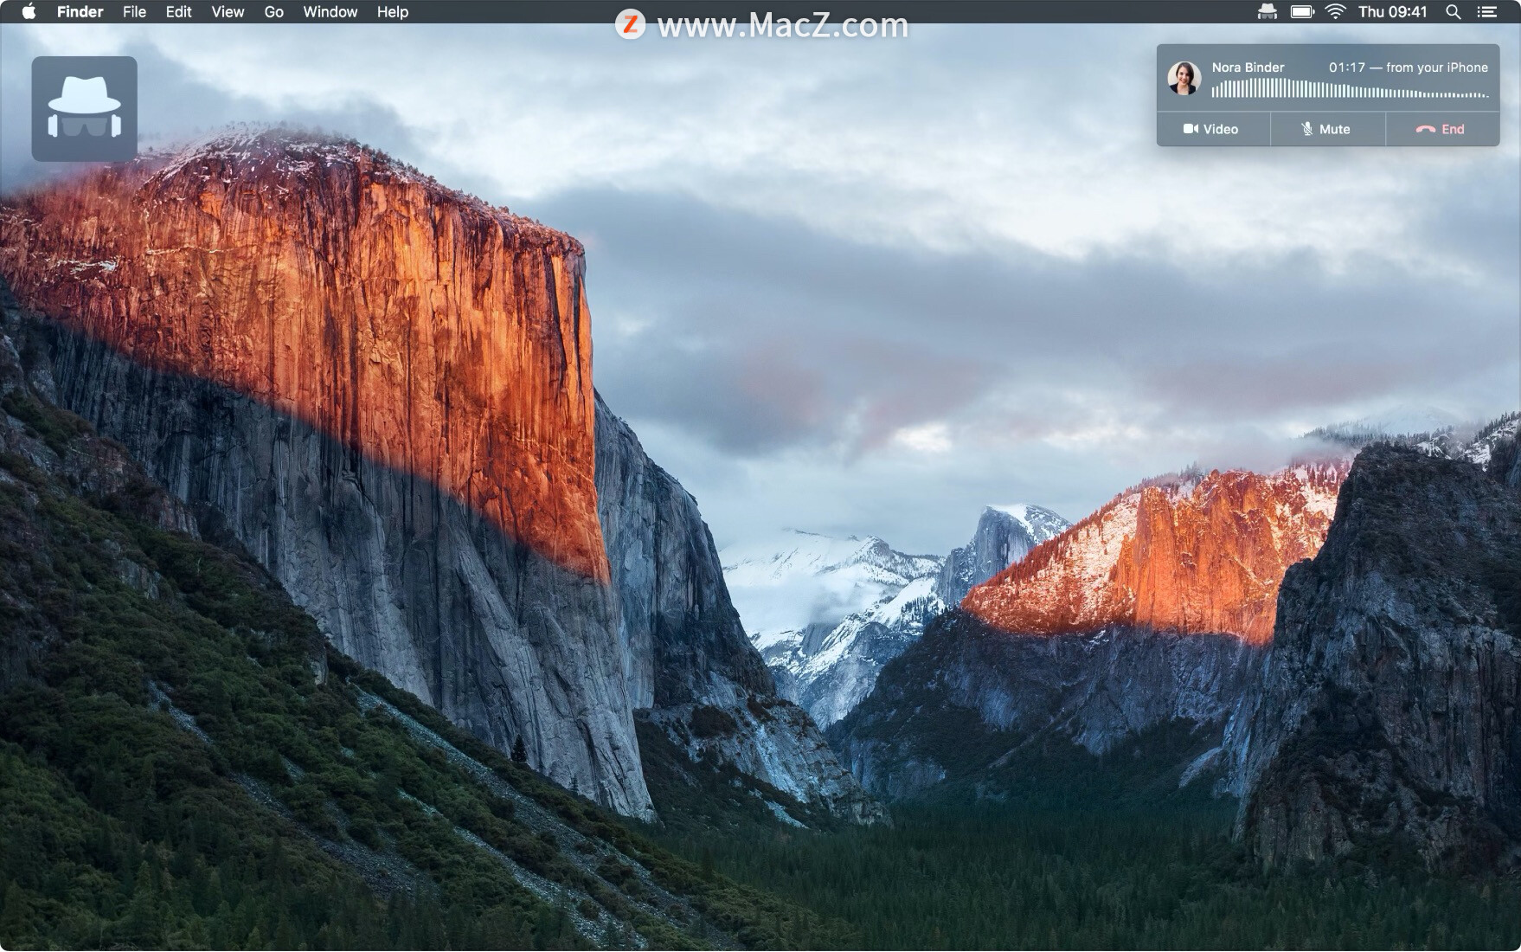1521x952 pixels.
Task: Click the Thu 09:41 clock
Action: coord(1392,11)
